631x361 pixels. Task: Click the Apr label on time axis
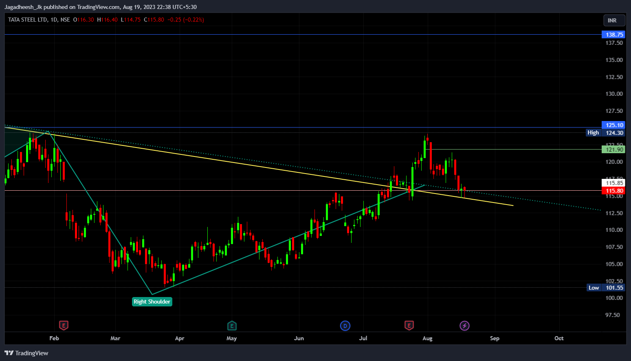(x=180, y=338)
